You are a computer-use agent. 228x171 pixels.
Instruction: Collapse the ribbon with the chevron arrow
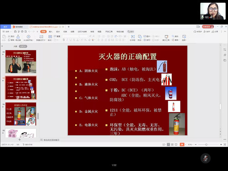pos(225,31)
